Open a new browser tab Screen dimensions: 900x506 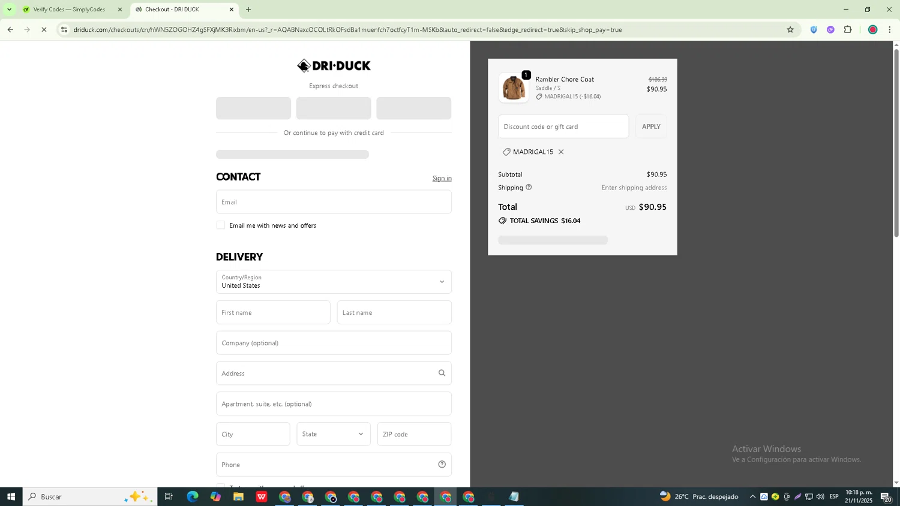coord(248,10)
